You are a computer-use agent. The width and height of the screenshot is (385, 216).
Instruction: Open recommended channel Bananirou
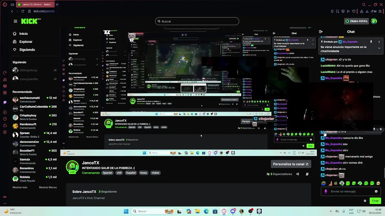pos(35,170)
